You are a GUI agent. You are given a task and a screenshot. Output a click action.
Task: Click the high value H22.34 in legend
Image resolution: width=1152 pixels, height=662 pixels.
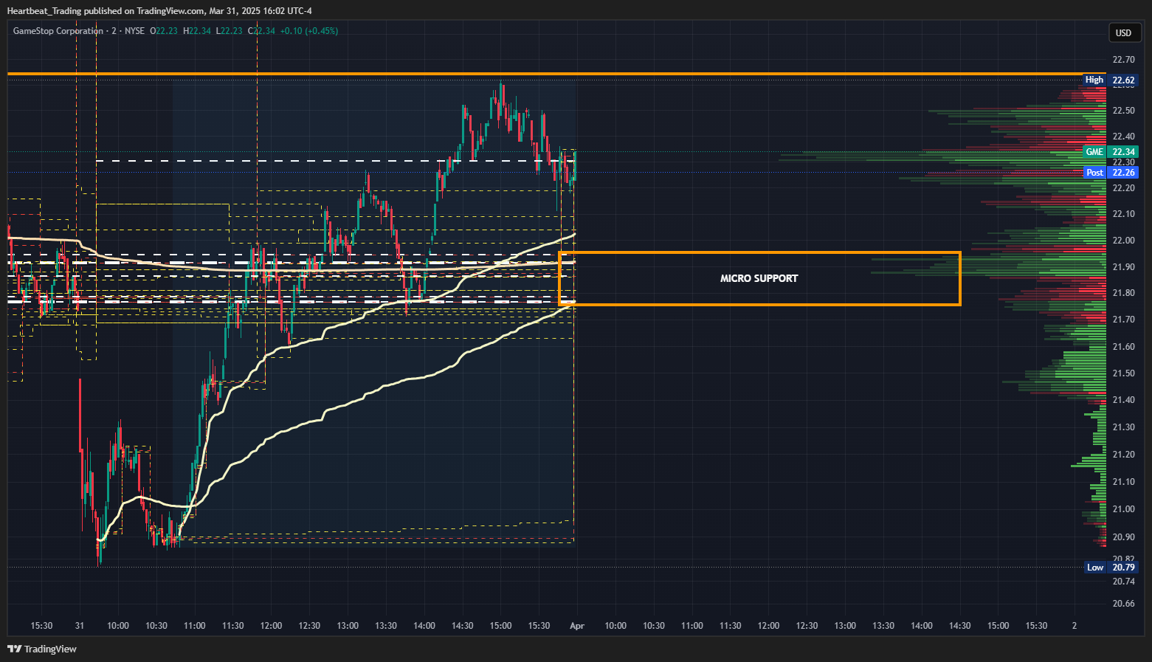(197, 31)
